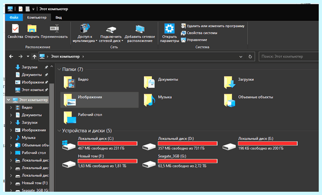Open Доступ к мультимедиа menu
Screen dimensions: 322x195
pos(85,33)
